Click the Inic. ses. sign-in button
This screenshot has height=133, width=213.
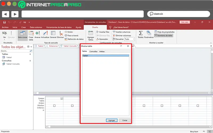coord(185,22)
